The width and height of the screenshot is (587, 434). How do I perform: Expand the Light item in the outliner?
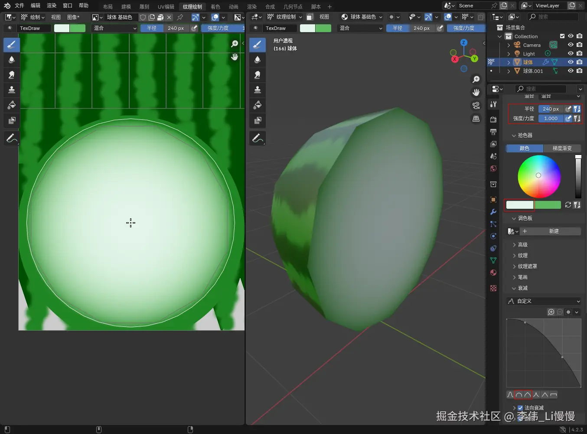(x=509, y=54)
